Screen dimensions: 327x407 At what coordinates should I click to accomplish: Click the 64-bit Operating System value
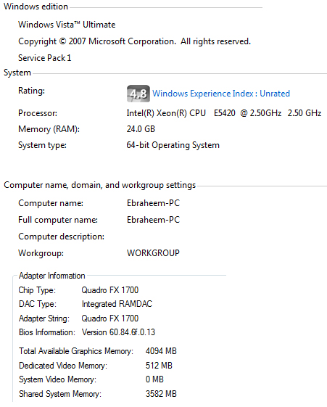(173, 145)
